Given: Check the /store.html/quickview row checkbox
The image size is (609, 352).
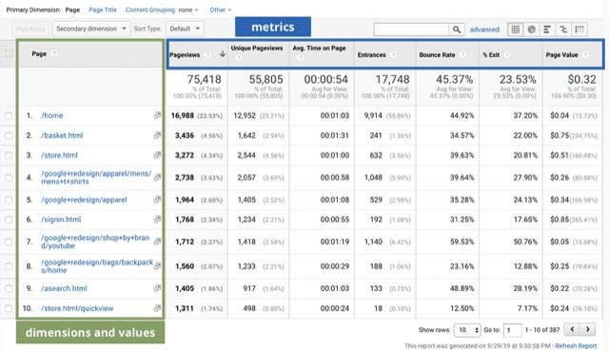Looking at the screenshot, I should click(9, 308).
